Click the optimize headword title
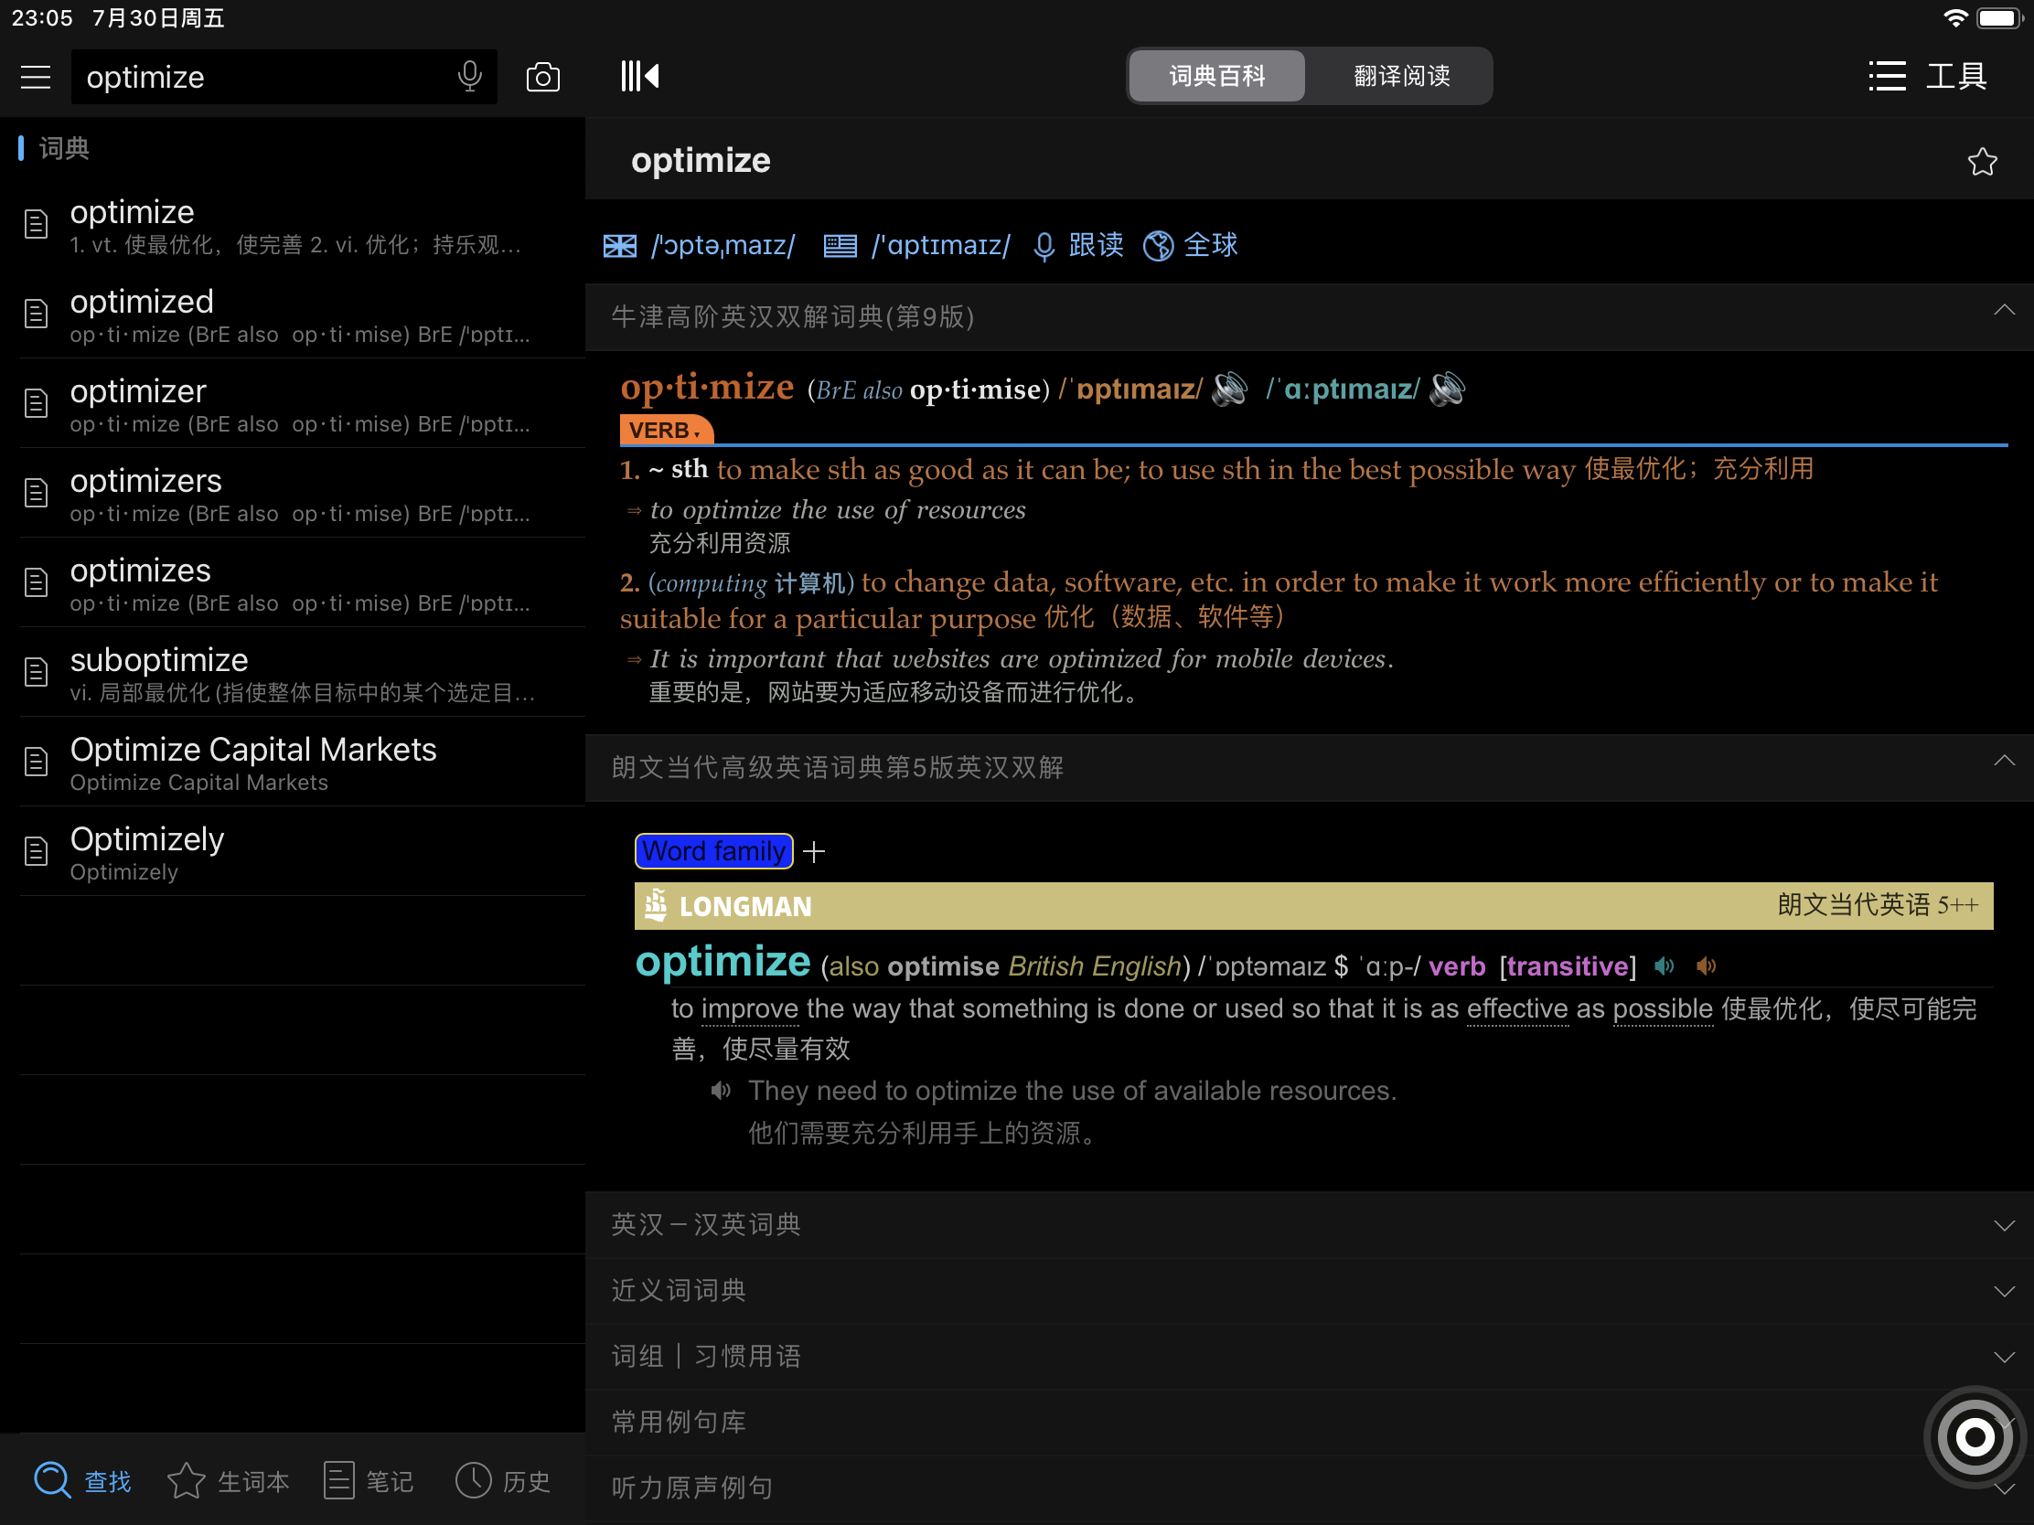Viewport: 2034px width, 1525px height. click(701, 161)
